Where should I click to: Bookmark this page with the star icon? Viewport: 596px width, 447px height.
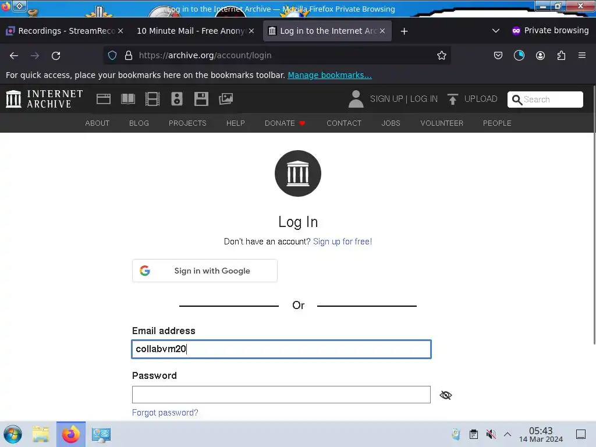click(x=441, y=55)
